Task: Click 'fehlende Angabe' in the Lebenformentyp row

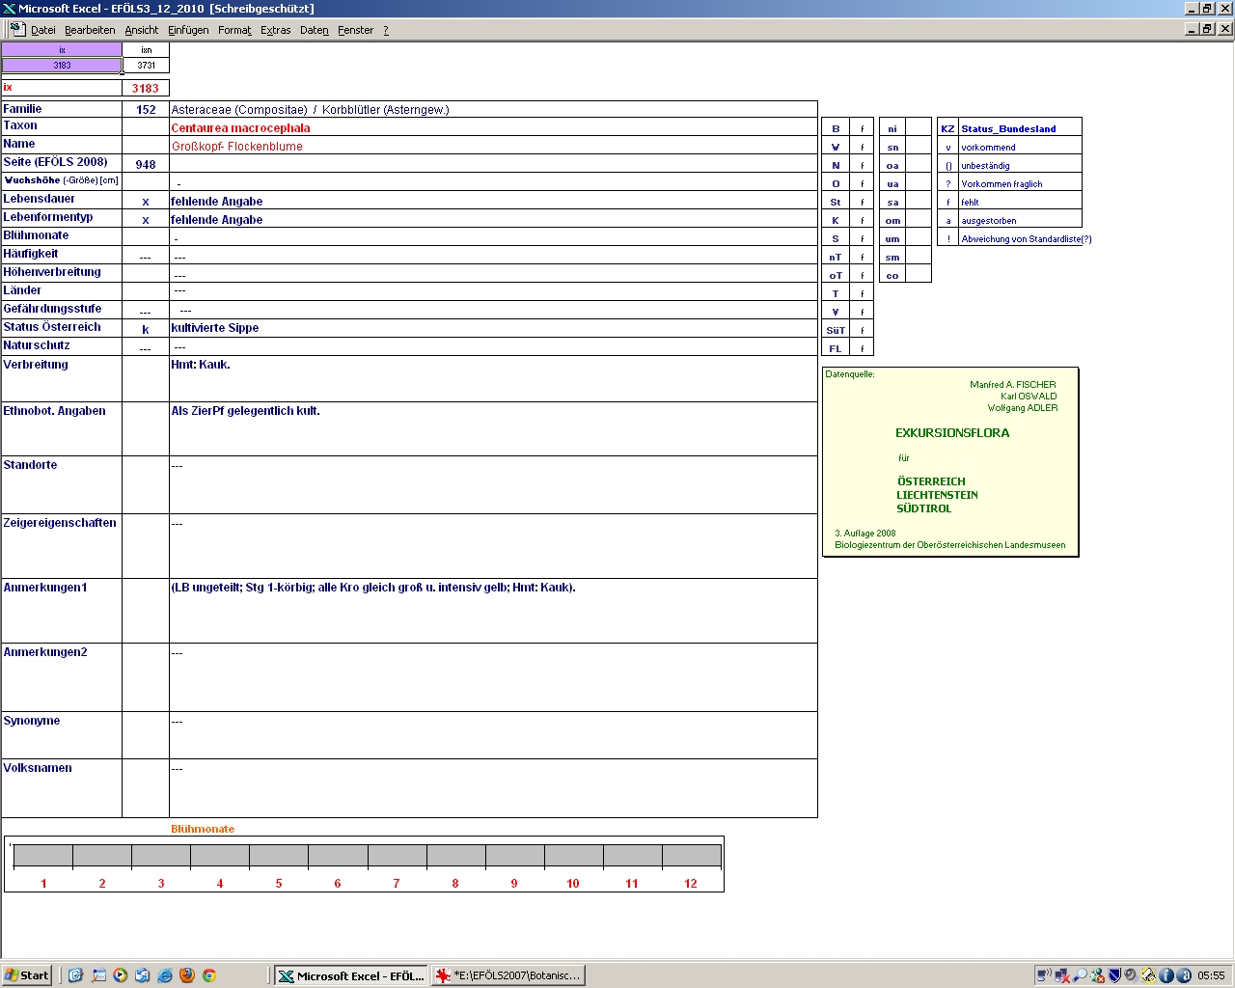Action: pyautogui.click(x=217, y=220)
